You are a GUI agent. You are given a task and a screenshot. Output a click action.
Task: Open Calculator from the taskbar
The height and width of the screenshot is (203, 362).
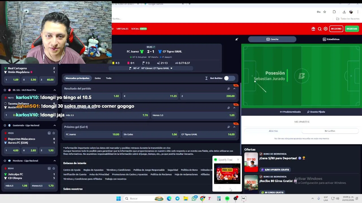click(219, 198)
